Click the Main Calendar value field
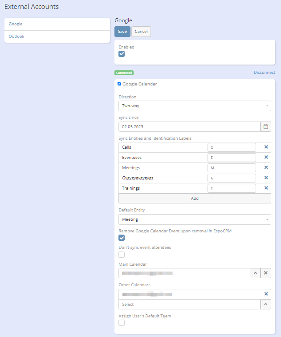Viewport: 281px width, 337px height. [184, 273]
